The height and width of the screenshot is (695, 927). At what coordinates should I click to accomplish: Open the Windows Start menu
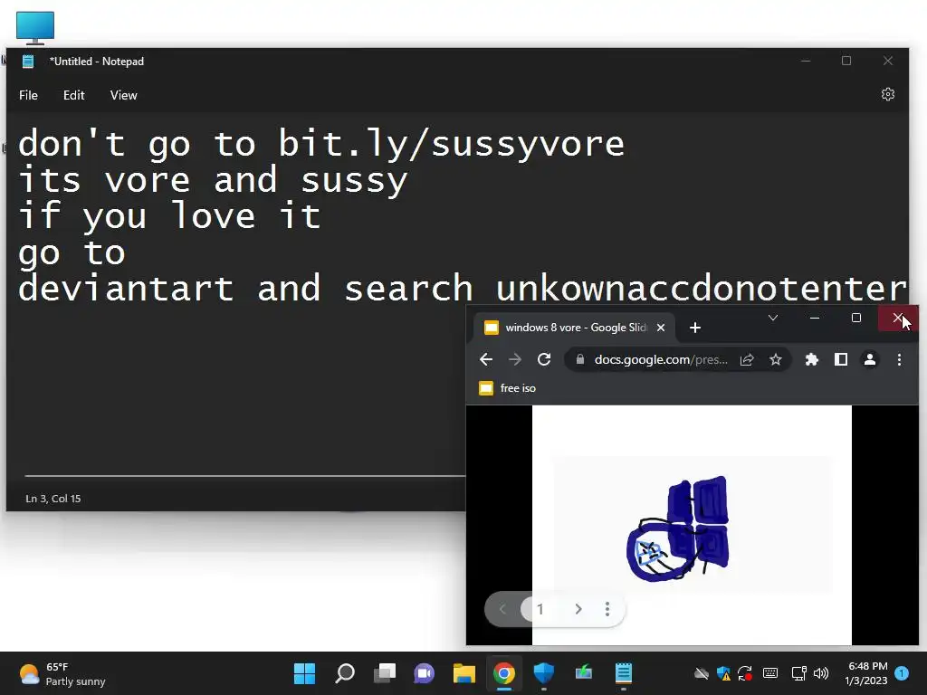[x=304, y=673]
